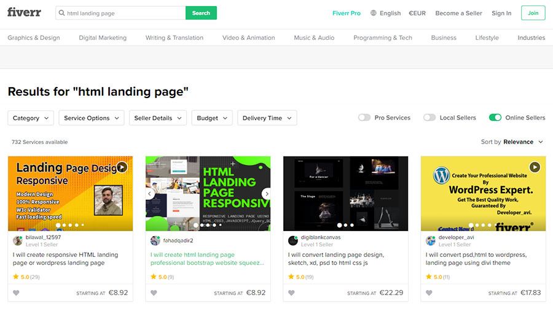Click digiblankcanvas seller name
553x309 pixels.
point(321,237)
